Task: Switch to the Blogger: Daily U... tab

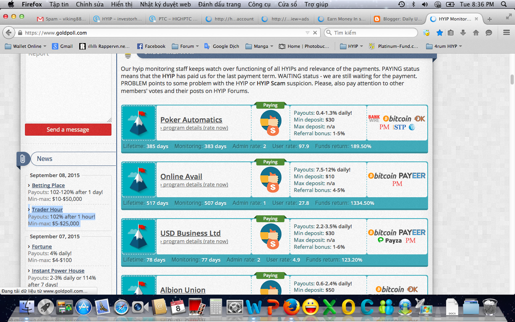Action: coord(397,19)
